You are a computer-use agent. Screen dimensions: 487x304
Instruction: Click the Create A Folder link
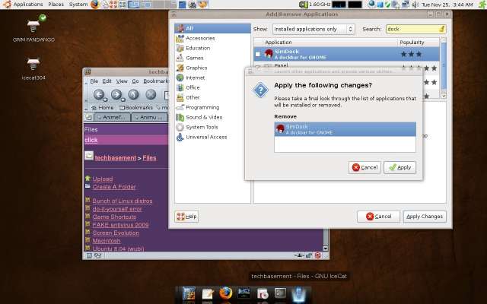(114, 187)
